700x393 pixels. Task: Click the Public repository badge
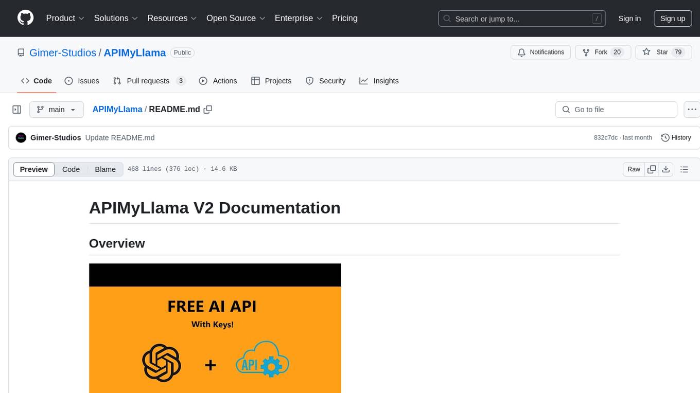182,52
